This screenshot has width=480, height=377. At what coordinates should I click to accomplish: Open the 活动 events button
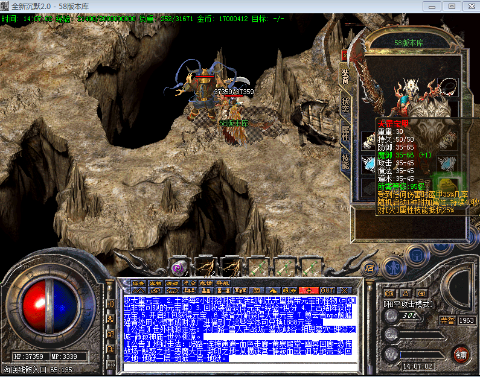pyautogui.click(x=172, y=283)
